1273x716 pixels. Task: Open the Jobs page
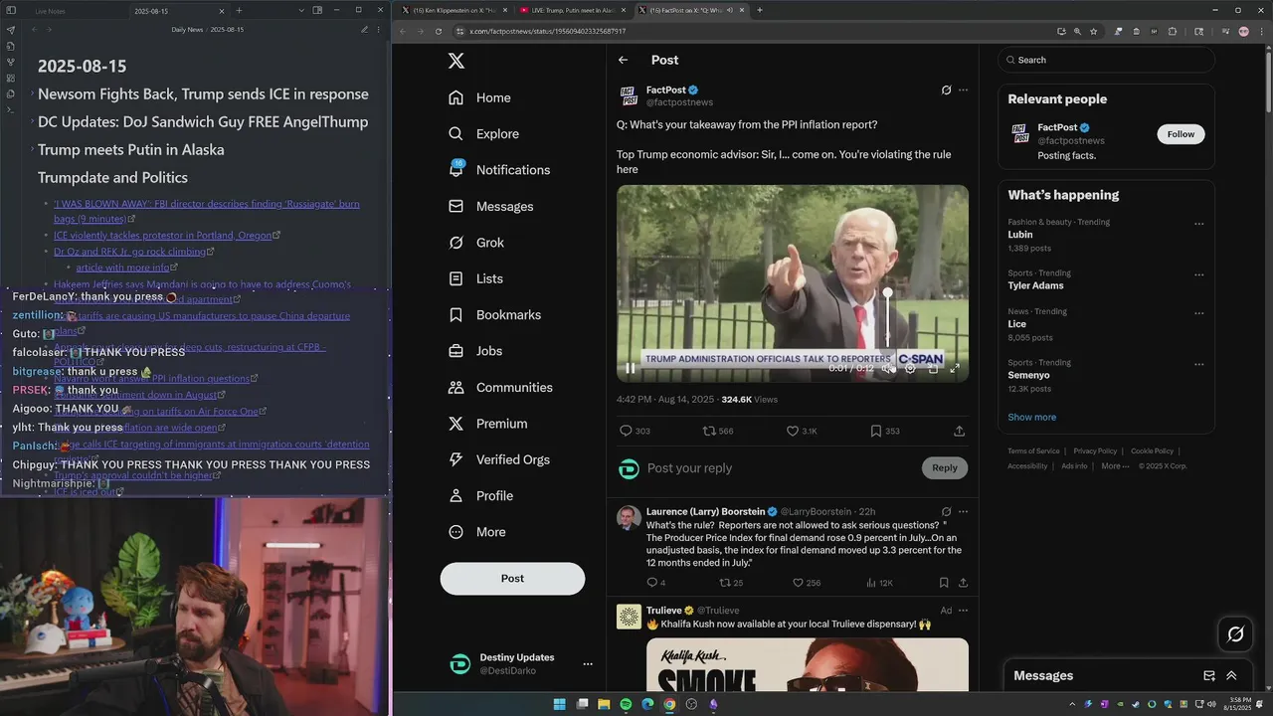pyautogui.click(x=475, y=351)
